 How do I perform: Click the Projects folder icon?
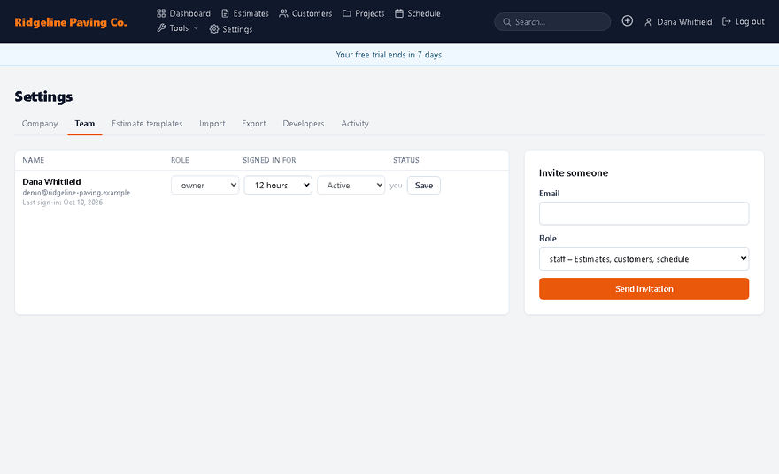click(347, 13)
